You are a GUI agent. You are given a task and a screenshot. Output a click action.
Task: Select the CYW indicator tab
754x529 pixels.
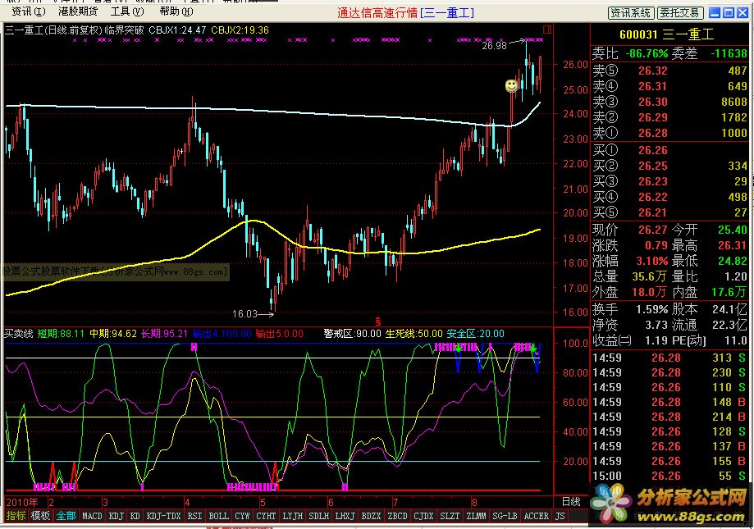[x=242, y=516]
